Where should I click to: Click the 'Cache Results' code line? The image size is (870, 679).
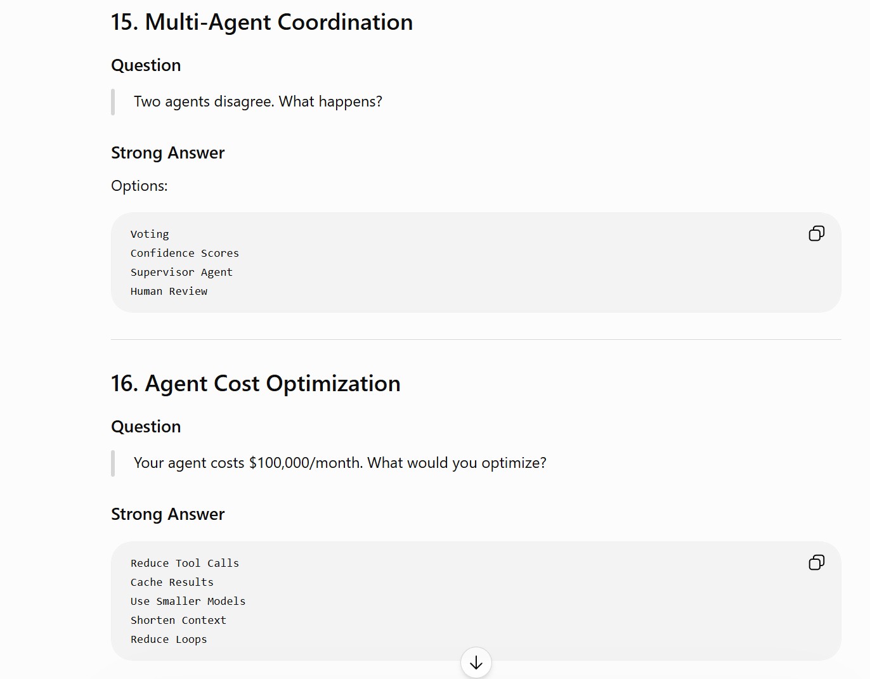172,582
